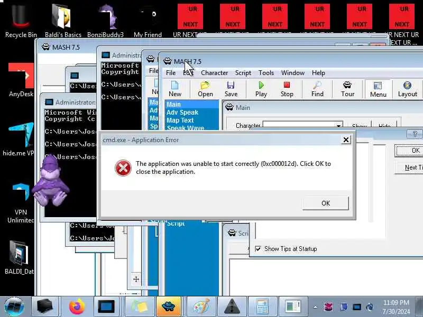Click the red Stop button in MASH toolbar
Image resolution: width=423 pixels, height=317 pixels.
click(287, 89)
